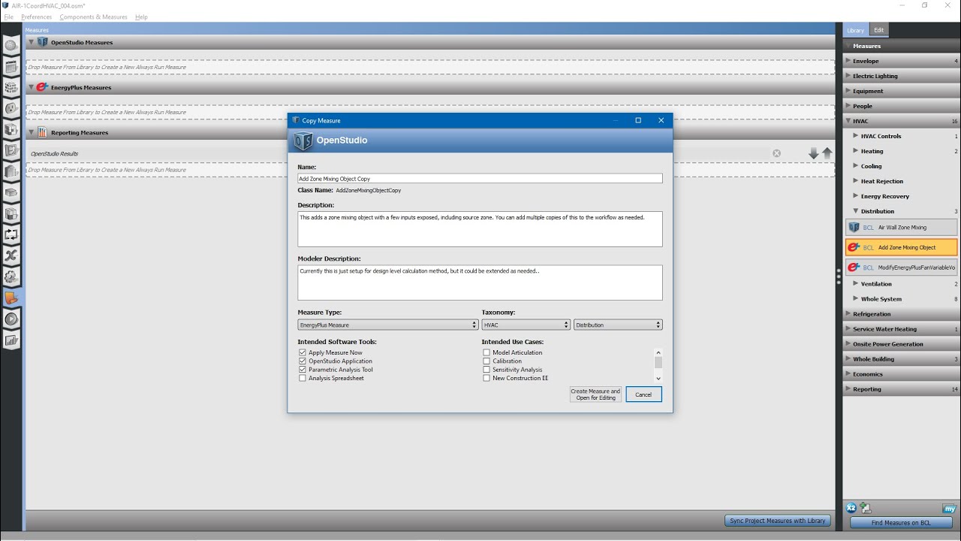Image resolution: width=961 pixels, height=541 pixels.
Task: Open the Results Summary chart icon
Action: [11, 340]
